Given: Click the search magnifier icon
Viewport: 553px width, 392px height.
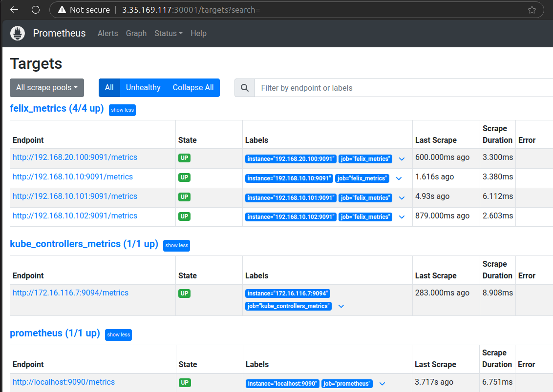Looking at the screenshot, I should [245, 88].
